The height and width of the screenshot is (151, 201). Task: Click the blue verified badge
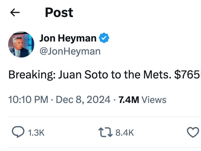[x=104, y=39]
